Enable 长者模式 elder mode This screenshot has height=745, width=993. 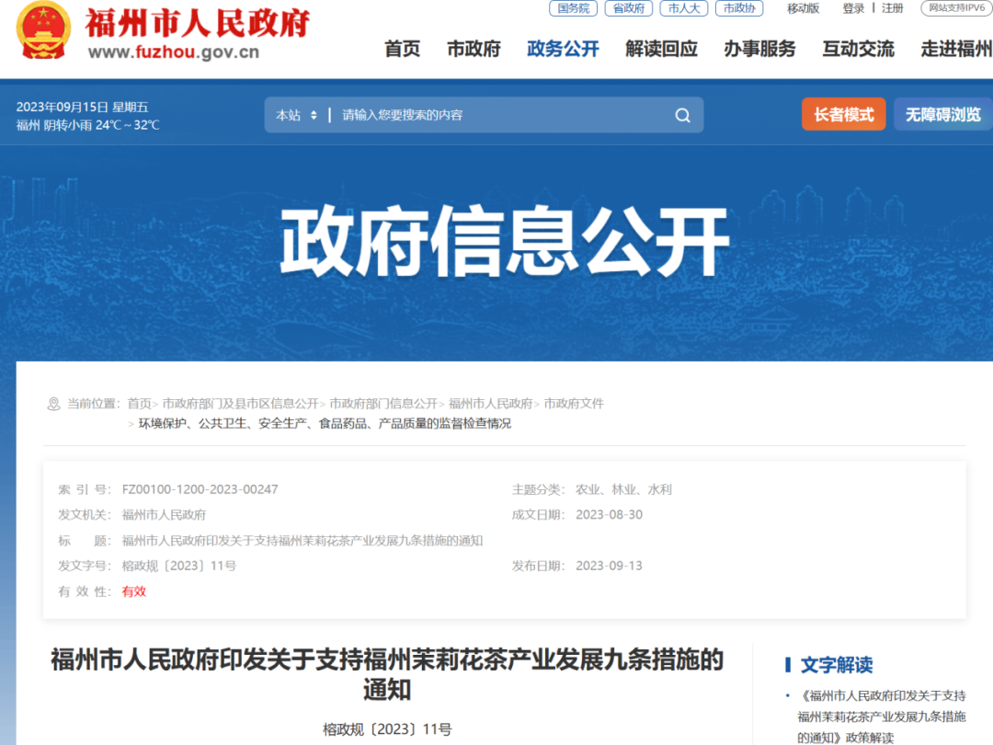tap(843, 115)
